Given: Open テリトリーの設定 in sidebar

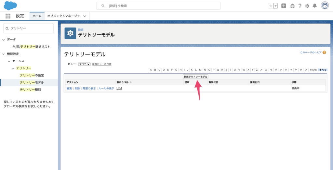Looking at the screenshot, I should (32, 75).
